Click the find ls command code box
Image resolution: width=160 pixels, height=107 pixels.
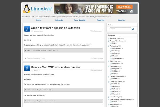tap(63, 90)
